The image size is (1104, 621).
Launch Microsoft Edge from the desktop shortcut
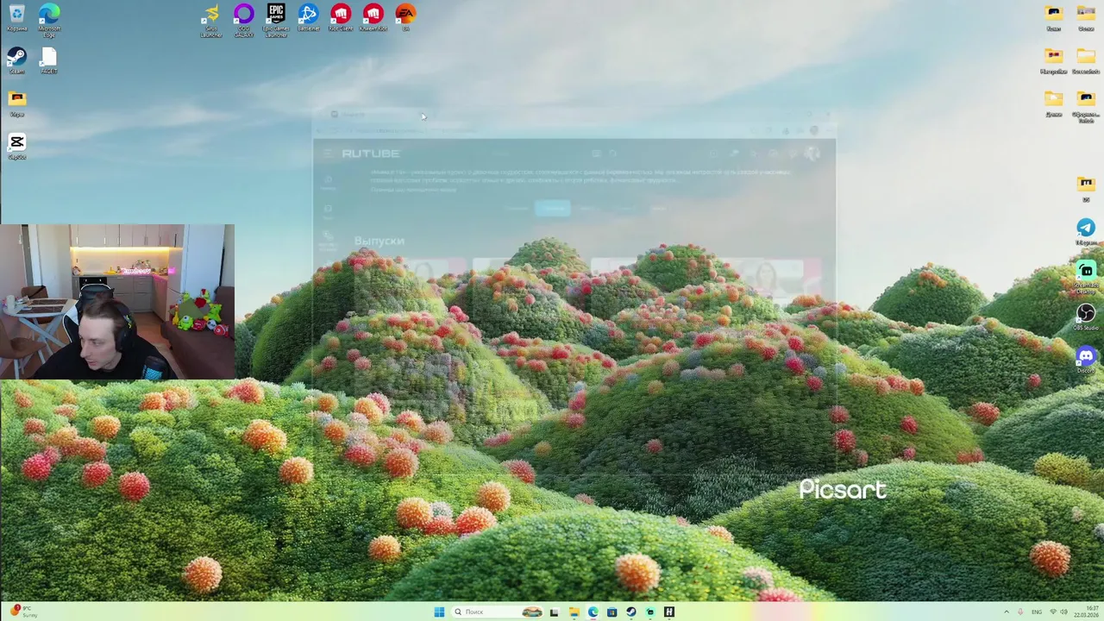(49, 19)
